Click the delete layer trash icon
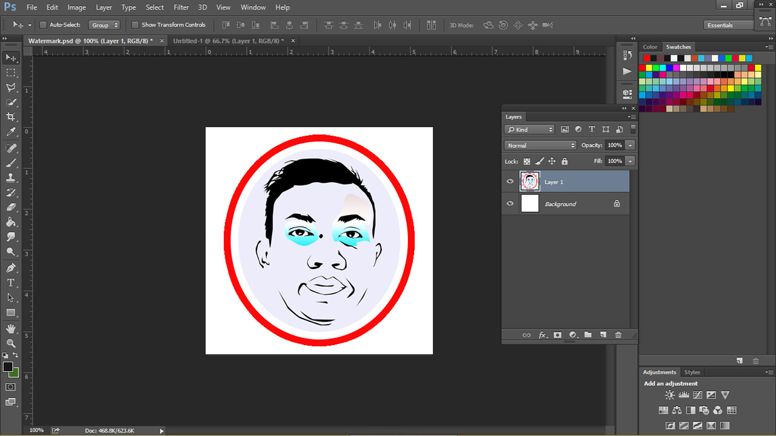This screenshot has height=436, width=776. pyautogui.click(x=618, y=335)
